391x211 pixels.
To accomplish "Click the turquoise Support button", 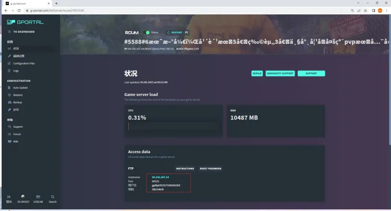I will 311,73.
